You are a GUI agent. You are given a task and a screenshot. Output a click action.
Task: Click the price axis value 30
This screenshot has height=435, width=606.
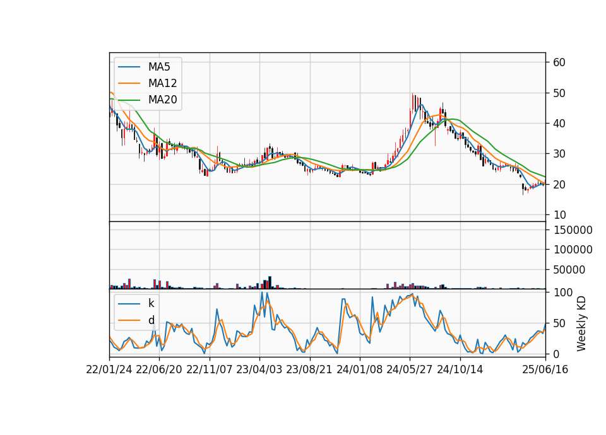click(x=559, y=154)
